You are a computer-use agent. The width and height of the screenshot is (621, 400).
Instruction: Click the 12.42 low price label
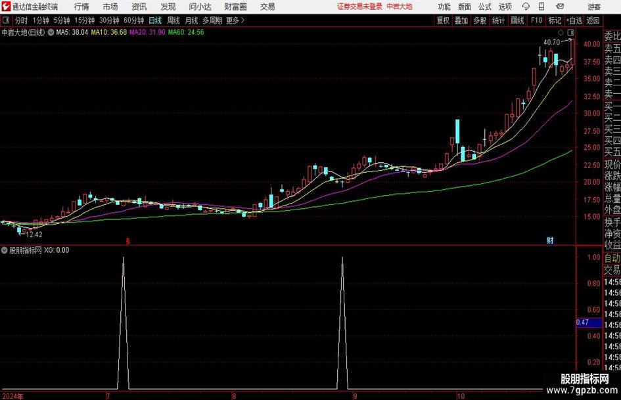[x=34, y=234]
